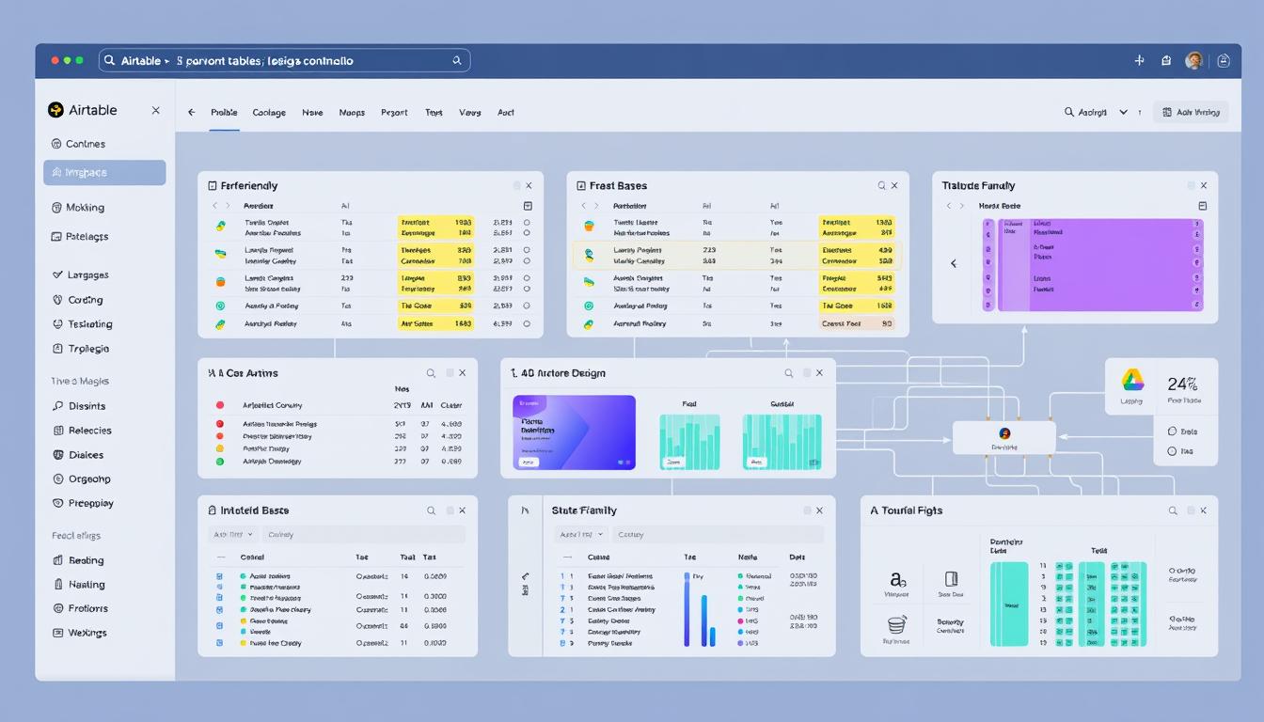Click the Airtable search field in the top bar

pos(284,60)
